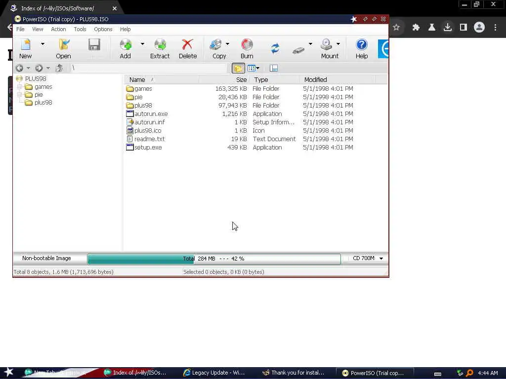
Task: Click the USB drive toolbar icon
Action: point(298,50)
